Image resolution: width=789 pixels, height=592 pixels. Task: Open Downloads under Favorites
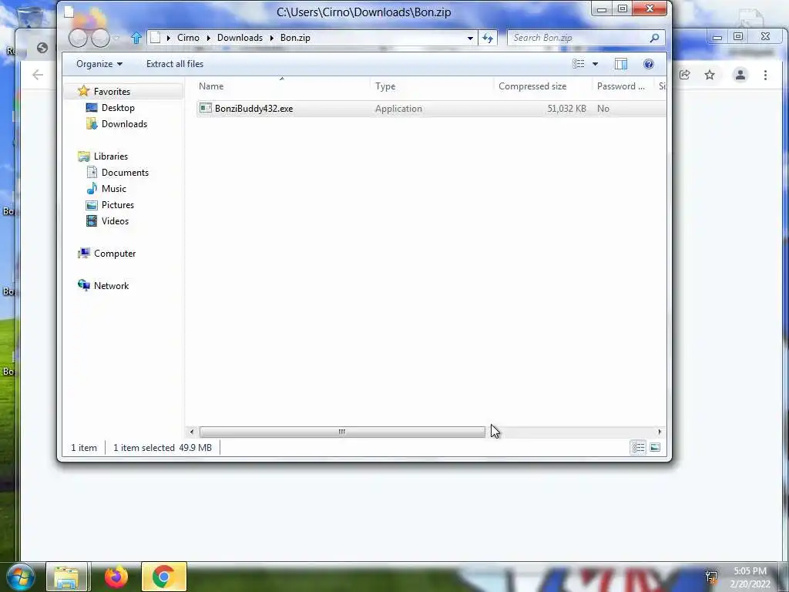pos(124,124)
